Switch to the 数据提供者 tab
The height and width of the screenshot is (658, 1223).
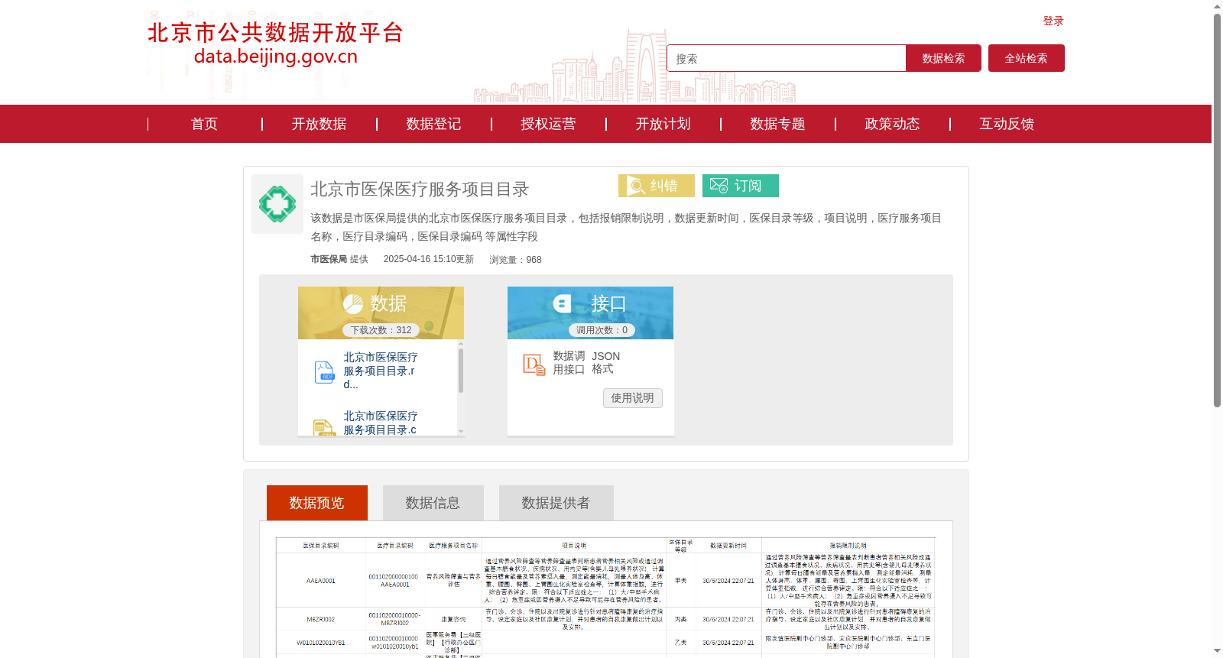[556, 503]
